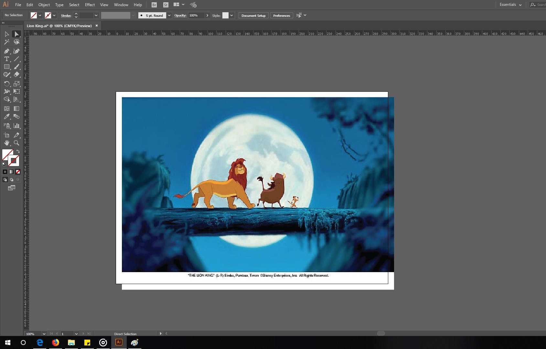Open the stroke weight dropdown
The width and height of the screenshot is (546, 349).
96,16
